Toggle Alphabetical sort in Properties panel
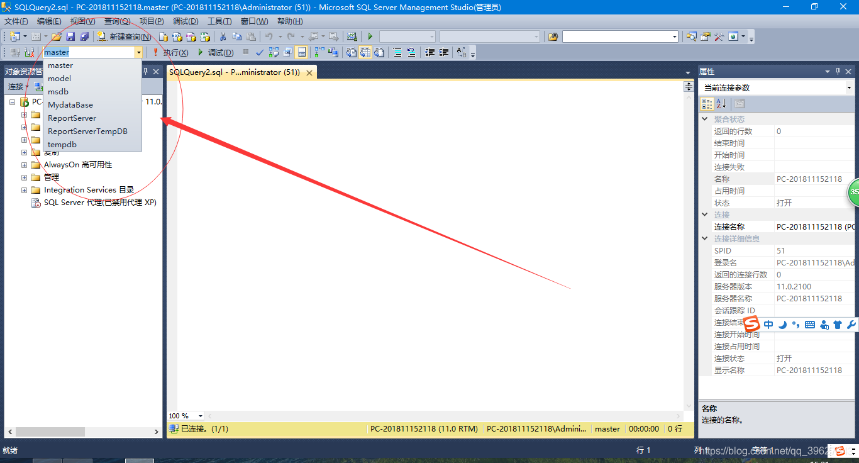Viewport: 859px width, 463px height. point(721,104)
